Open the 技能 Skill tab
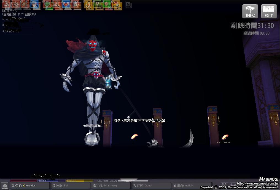The height and width of the screenshot is (190, 280). pos(71,186)
